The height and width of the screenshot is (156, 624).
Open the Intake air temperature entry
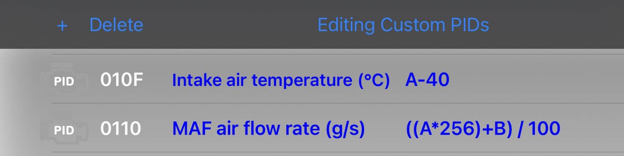(281, 80)
